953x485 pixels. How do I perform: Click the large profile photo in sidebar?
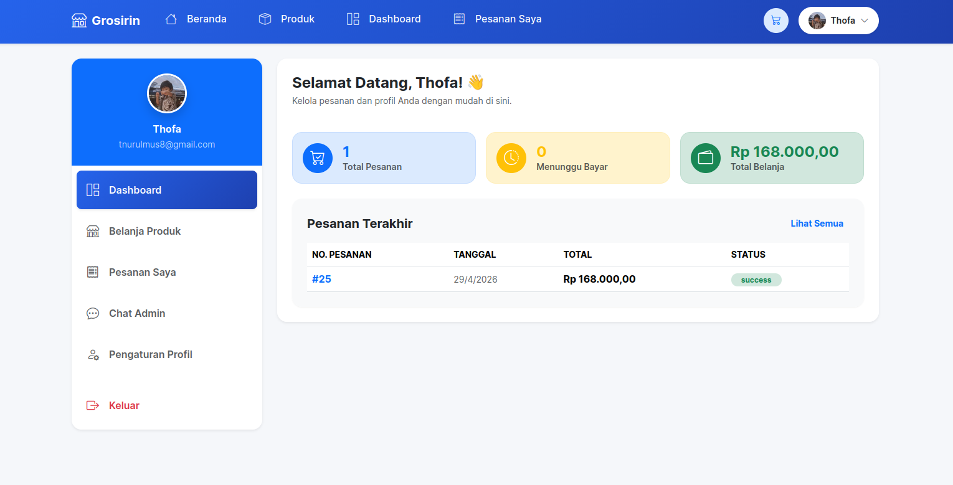click(167, 93)
